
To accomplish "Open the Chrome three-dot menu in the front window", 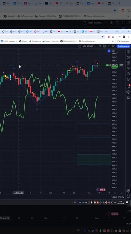I will coord(128,37).
